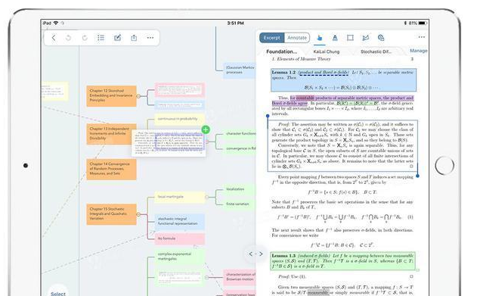477x296 pixels.
Task: Open the KaiLai Chung document tab
Action: coord(326,51)
